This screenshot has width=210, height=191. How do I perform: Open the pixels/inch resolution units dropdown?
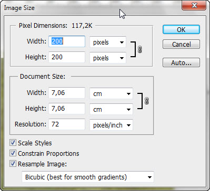pyautogui.click(x=111, y=125)
